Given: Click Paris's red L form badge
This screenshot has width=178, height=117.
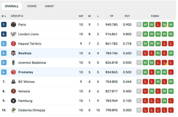Looking at the screenshot, I should [x=158, y=25].
